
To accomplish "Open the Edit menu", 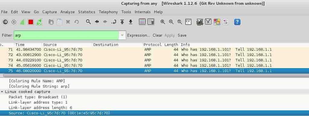I will (x=14, y=12).
